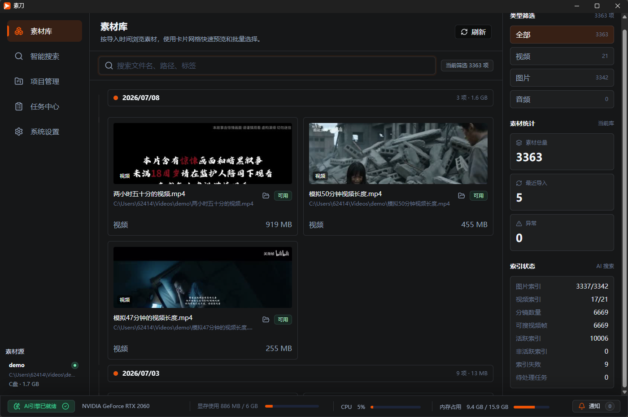The height and width of the screenshot is (417, 628).
Task: Click the 素刀 app logo
Action: click(7, 6)
